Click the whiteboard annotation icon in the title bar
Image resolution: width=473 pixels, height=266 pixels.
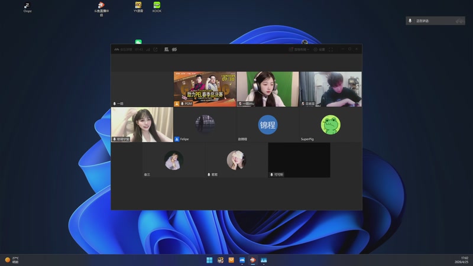click(166, 50)
